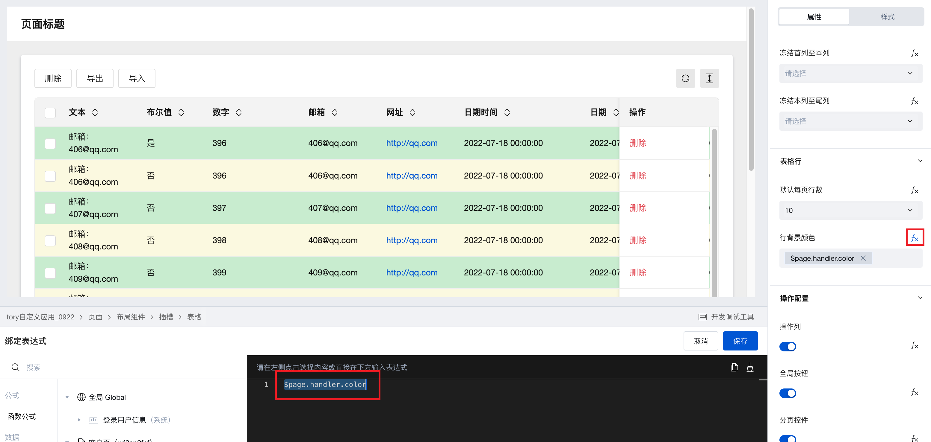
Task: Click 删除 link in 396 是 row
Action: 638,143
